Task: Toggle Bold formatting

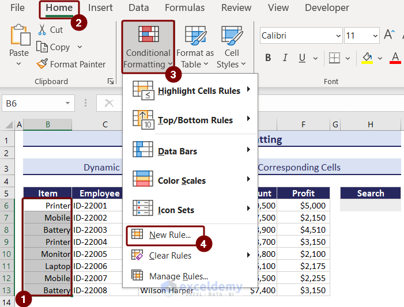Action: point(268,58)
